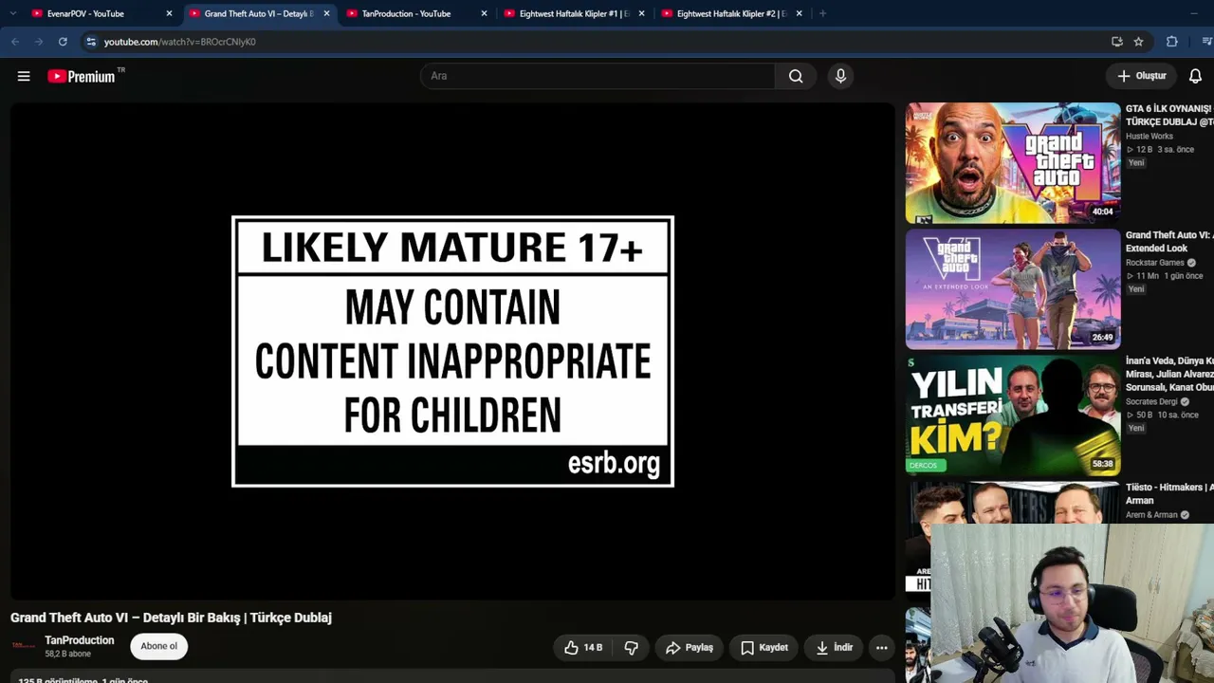Go to YouTube Premium home logo
This screenshot has width=1214, height=683.
coord(86,76)
